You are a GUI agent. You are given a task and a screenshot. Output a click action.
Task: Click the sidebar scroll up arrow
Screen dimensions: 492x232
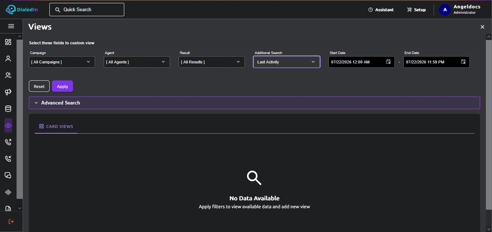click(x=19, y=37)
